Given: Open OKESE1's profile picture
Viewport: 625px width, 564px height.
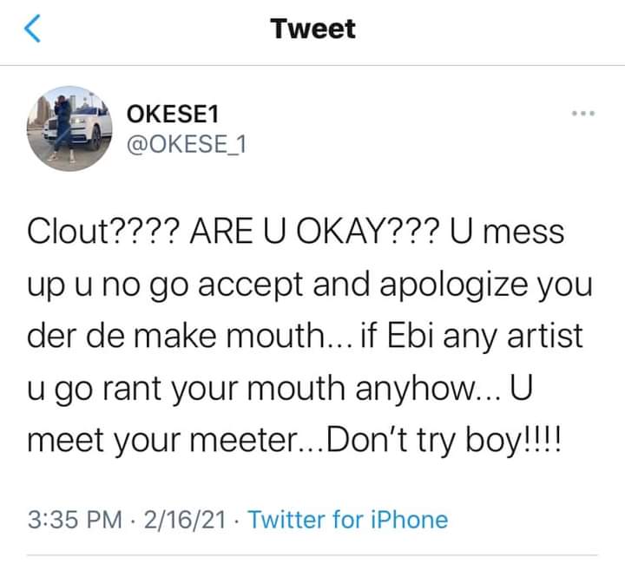Looking at the screenshot, I should (x=69, y=128).
